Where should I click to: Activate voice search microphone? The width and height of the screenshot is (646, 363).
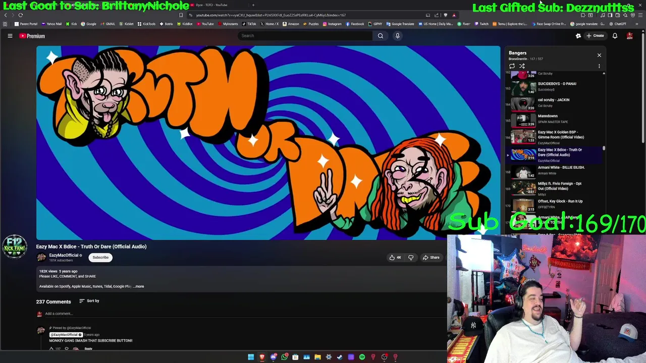point(398,36)
